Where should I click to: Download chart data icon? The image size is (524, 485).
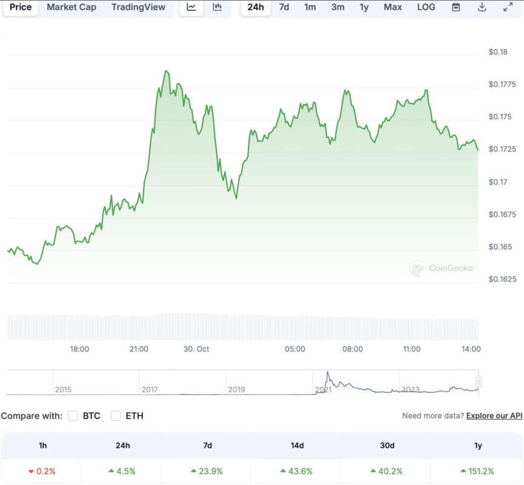pos(482,7)
